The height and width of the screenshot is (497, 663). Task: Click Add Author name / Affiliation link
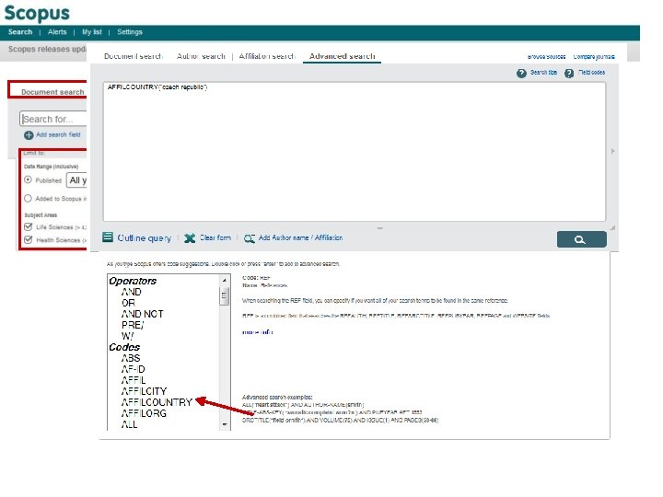coord(300,237)
